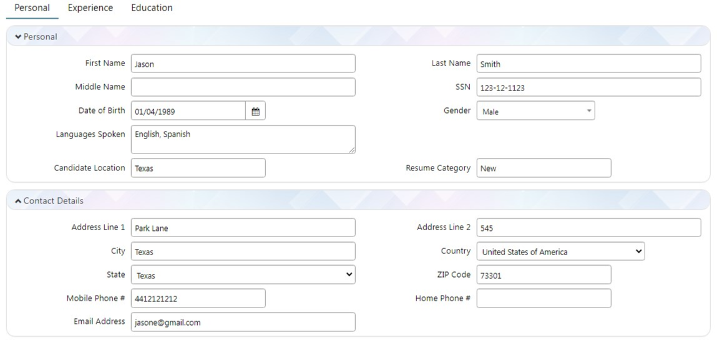Viewport: 717px width, 340px height.
Task: Open the Date of Birth calendar picker
Action: tap(255, 111)
